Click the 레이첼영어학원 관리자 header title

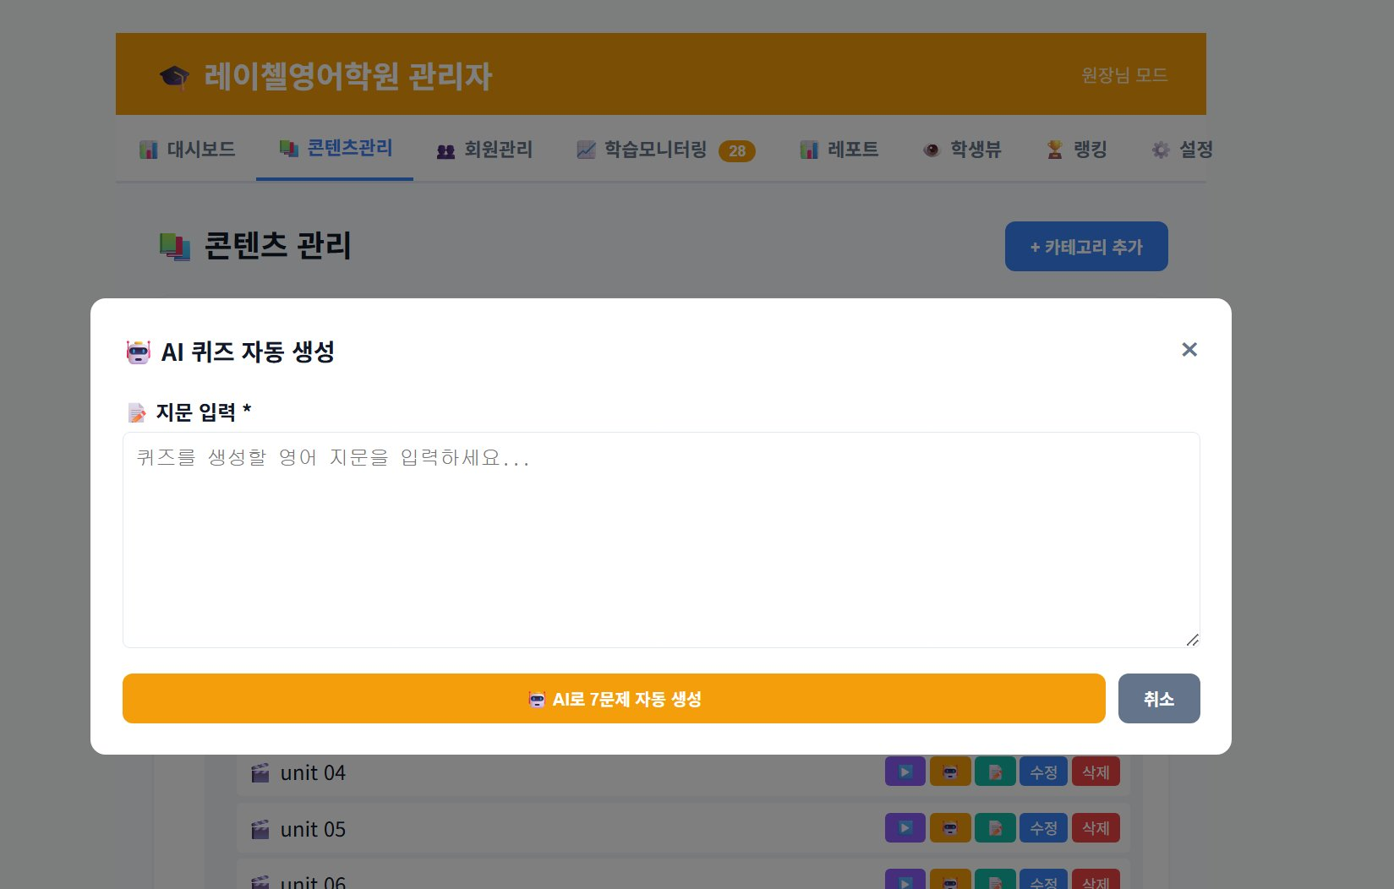(x=347, y=76)
